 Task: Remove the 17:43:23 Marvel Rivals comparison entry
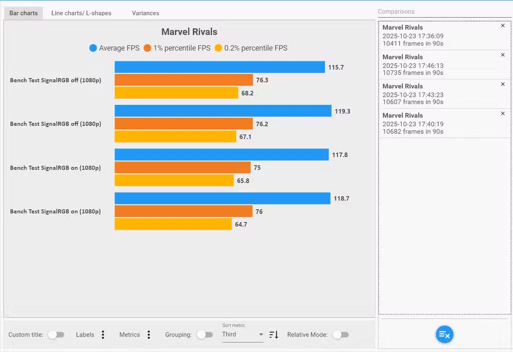tap(502, 84)
